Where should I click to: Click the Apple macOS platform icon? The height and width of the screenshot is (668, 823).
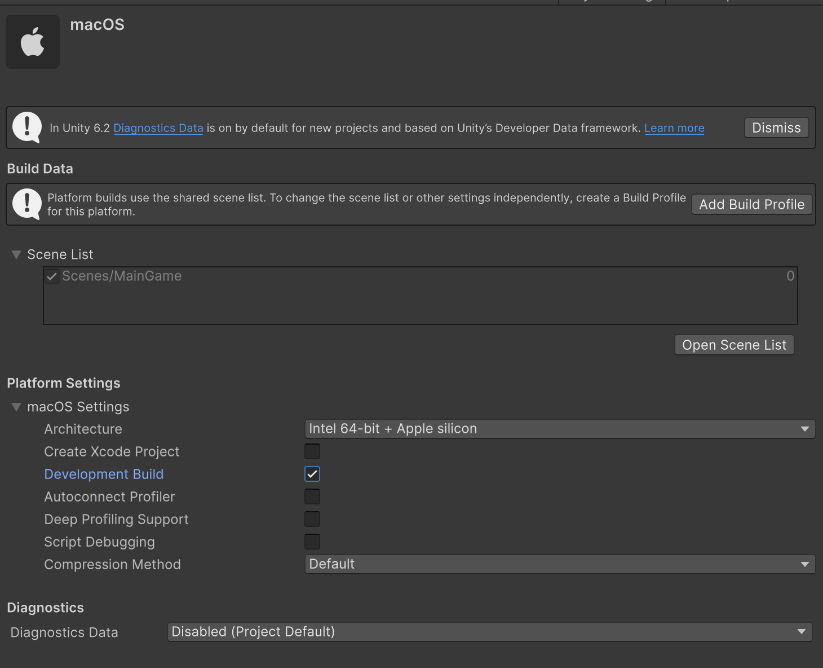[x=33, y=42]
